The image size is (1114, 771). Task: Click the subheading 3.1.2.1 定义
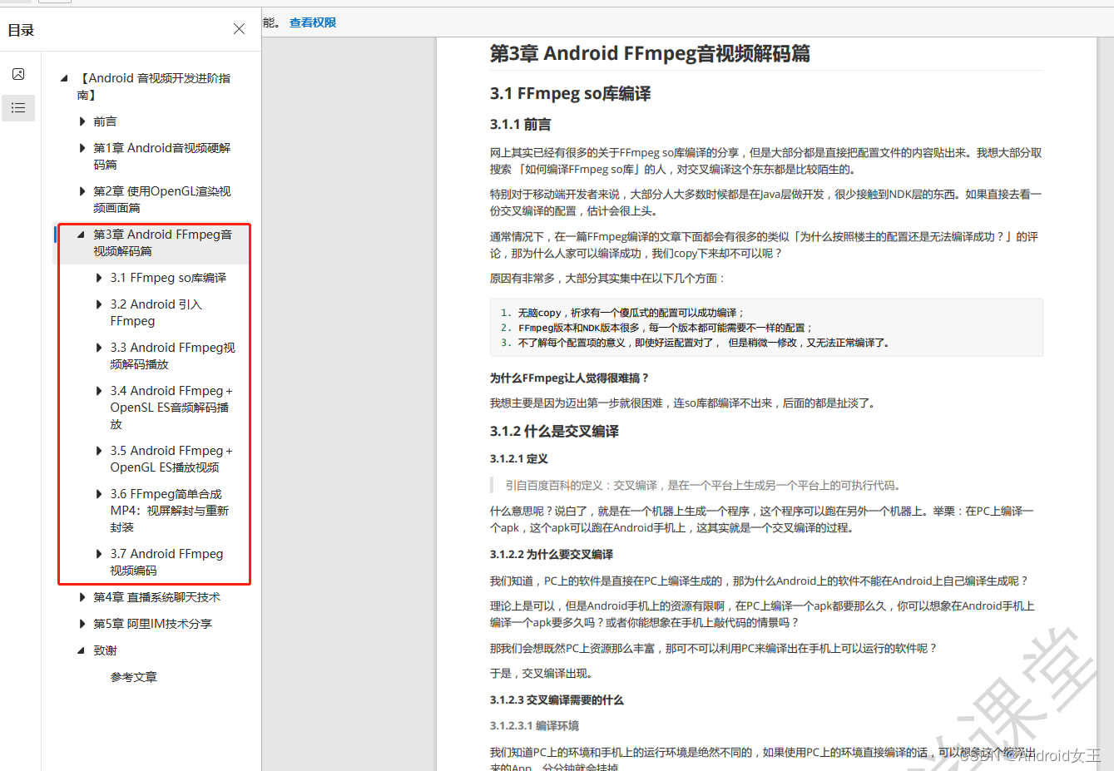(519, 459)
